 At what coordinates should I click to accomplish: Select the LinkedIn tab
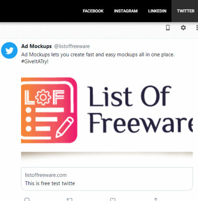[x=157, y=11]
